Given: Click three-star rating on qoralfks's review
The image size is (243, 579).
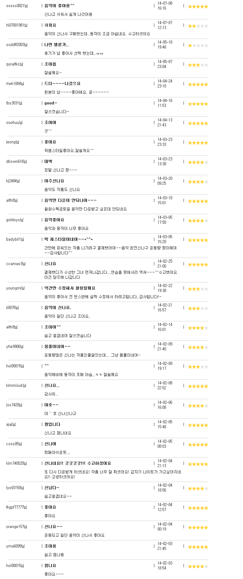Looking at the screenshot, I should pyautogui.click(x=198, y=65).
